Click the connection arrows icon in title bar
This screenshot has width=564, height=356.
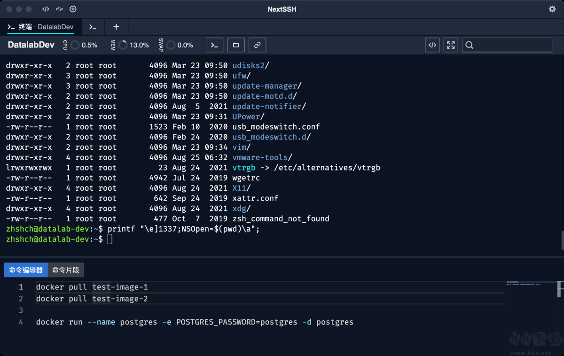point(59,9)
